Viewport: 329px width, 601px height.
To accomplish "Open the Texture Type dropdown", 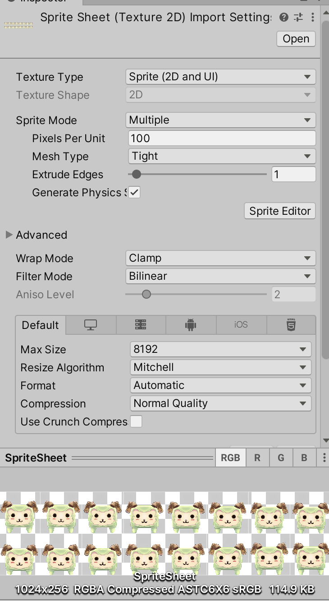I will 220,77.
